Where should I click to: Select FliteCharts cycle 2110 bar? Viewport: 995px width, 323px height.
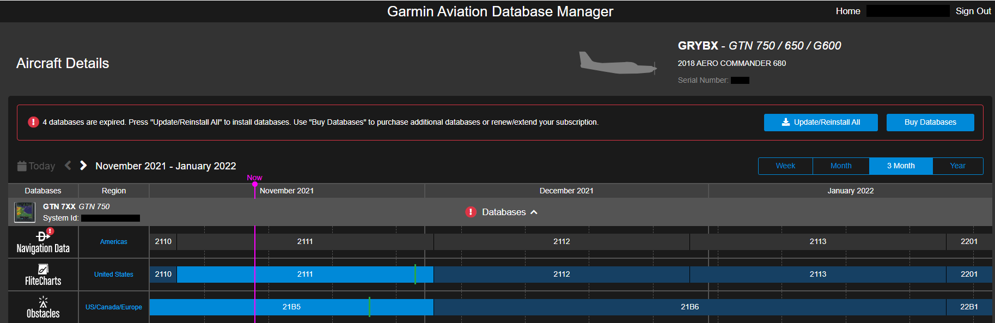pyautogui.click(x=163, y=275)
